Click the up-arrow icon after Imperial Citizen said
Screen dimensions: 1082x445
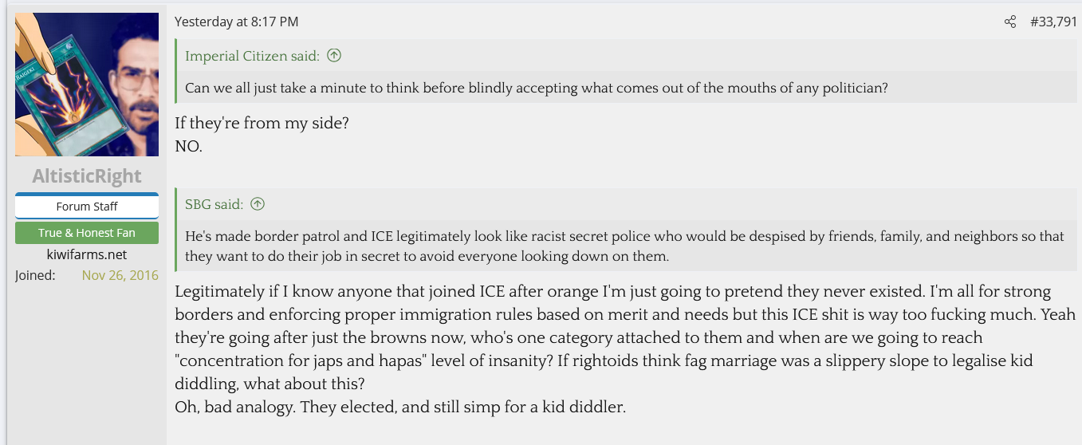pos(335,56)
